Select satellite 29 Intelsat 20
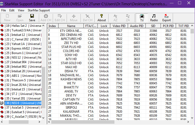The image size is (195, 125). pyautogui.click(x=23, y=71)
